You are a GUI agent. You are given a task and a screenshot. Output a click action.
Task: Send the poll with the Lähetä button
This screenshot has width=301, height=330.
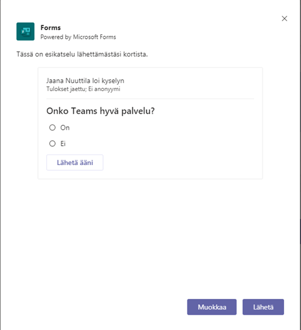pyautogui.click(x=263, y=307)
